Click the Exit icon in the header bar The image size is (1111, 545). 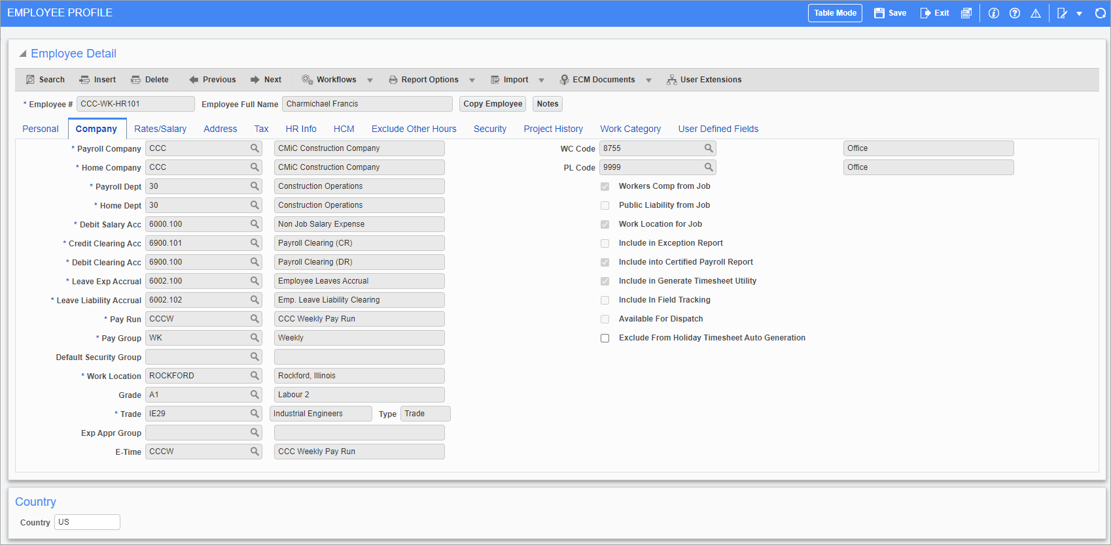point(925,13)
